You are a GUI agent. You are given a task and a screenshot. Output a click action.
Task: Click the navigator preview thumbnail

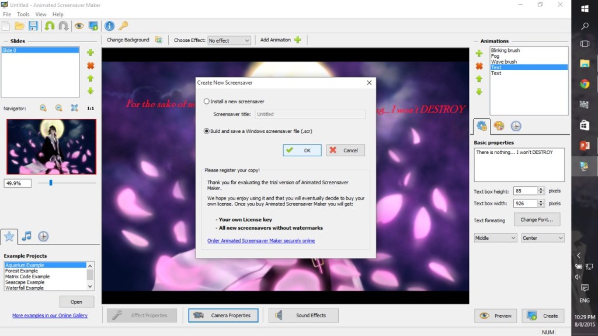tap(51, 146)
